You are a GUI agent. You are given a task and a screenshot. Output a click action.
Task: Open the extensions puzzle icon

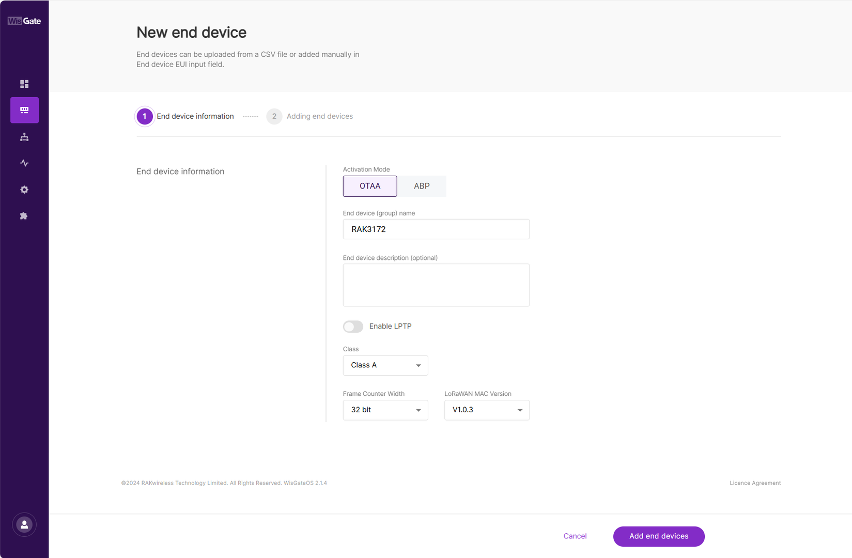[x=24, y=216]
